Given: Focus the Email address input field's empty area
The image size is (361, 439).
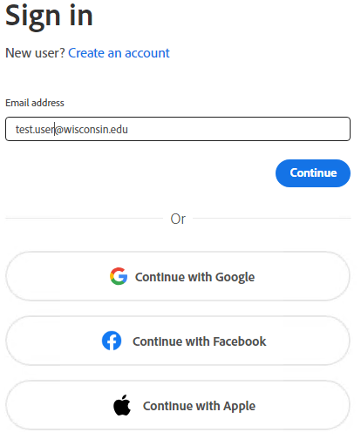Looking at the screenshot, I should click(238, 129).
